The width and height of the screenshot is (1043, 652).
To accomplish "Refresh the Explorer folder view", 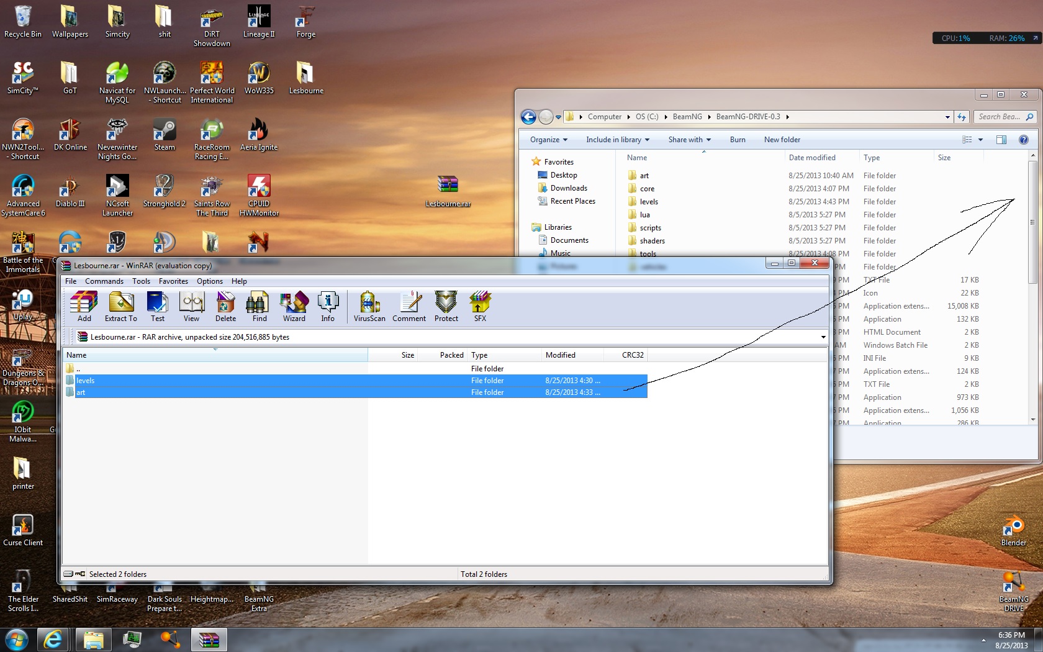I will point(962,117).
